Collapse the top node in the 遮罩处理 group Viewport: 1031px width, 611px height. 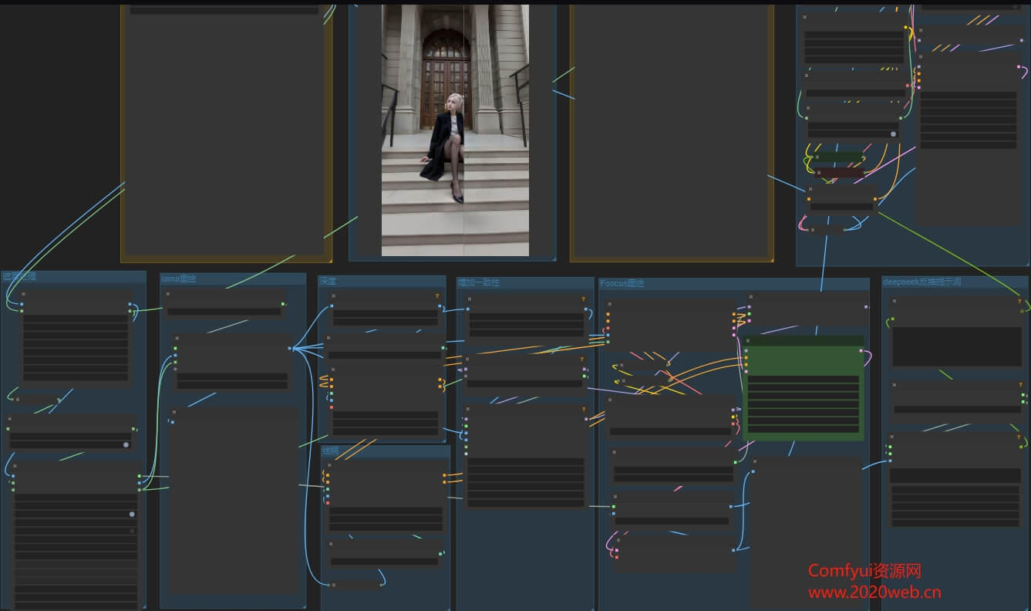(23, 294)
